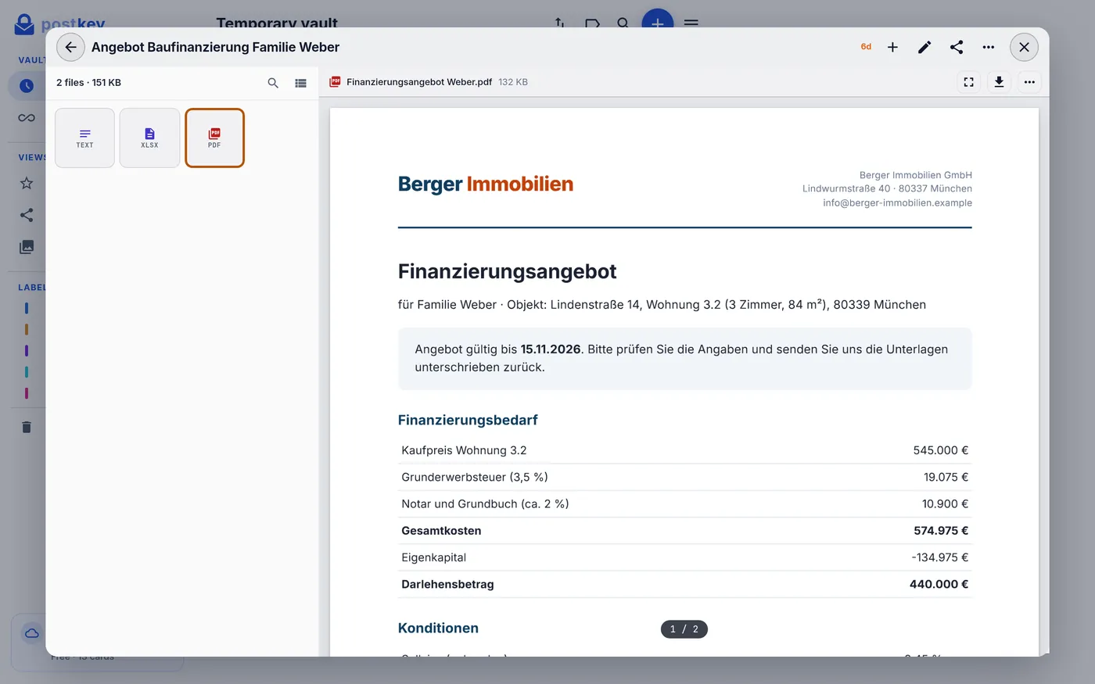Click the info@berger-immobilien.example email
The image size is (1095, 684).
coord(897,202)
